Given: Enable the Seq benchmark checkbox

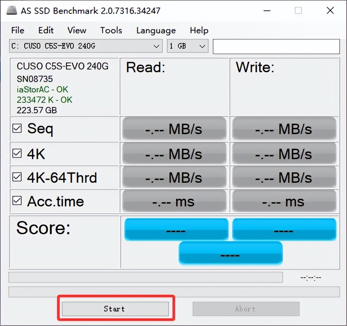Looking at the screenshot, I should point(16,128).
